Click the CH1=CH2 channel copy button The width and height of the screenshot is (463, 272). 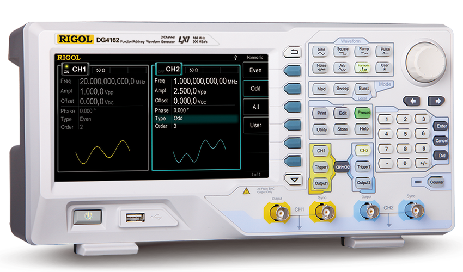(342, 167)
